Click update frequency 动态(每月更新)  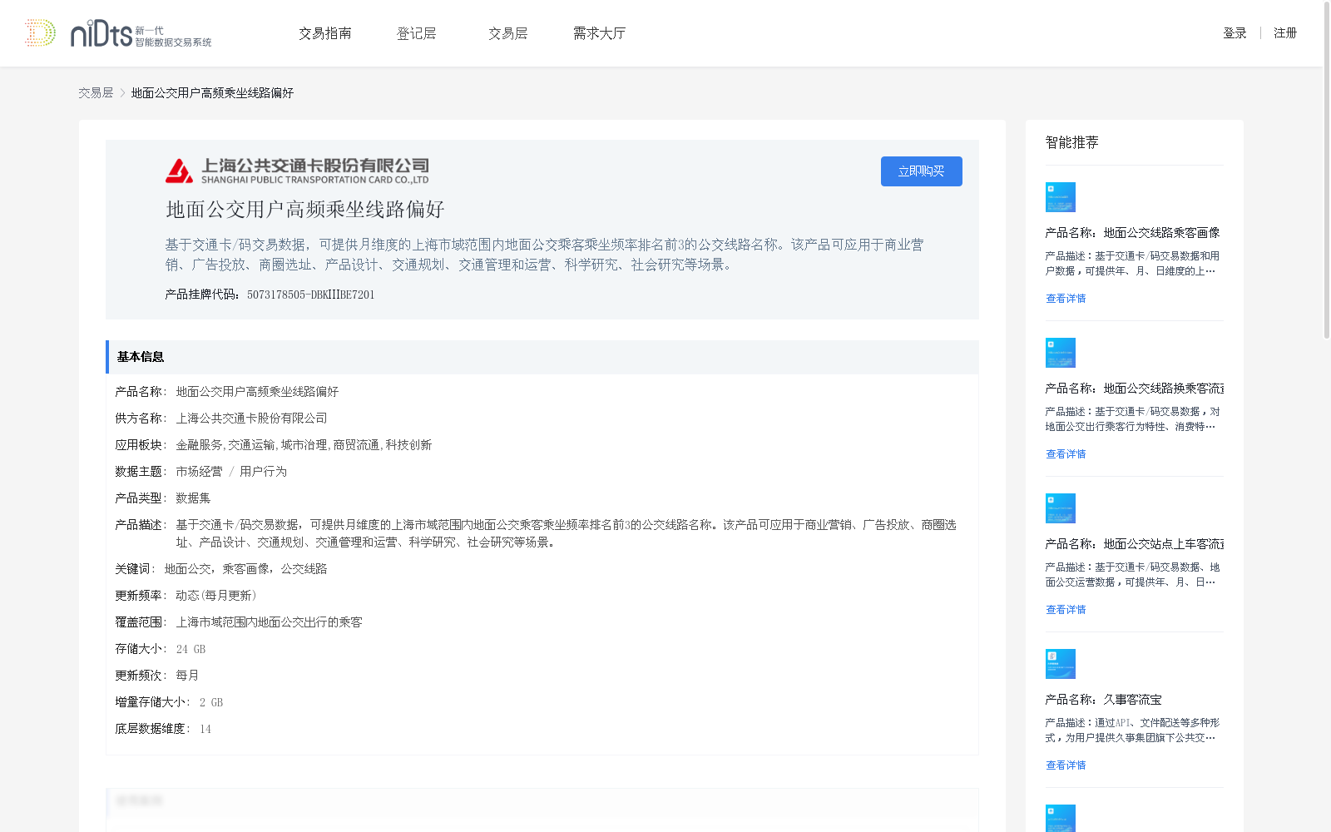coord(216,596)
